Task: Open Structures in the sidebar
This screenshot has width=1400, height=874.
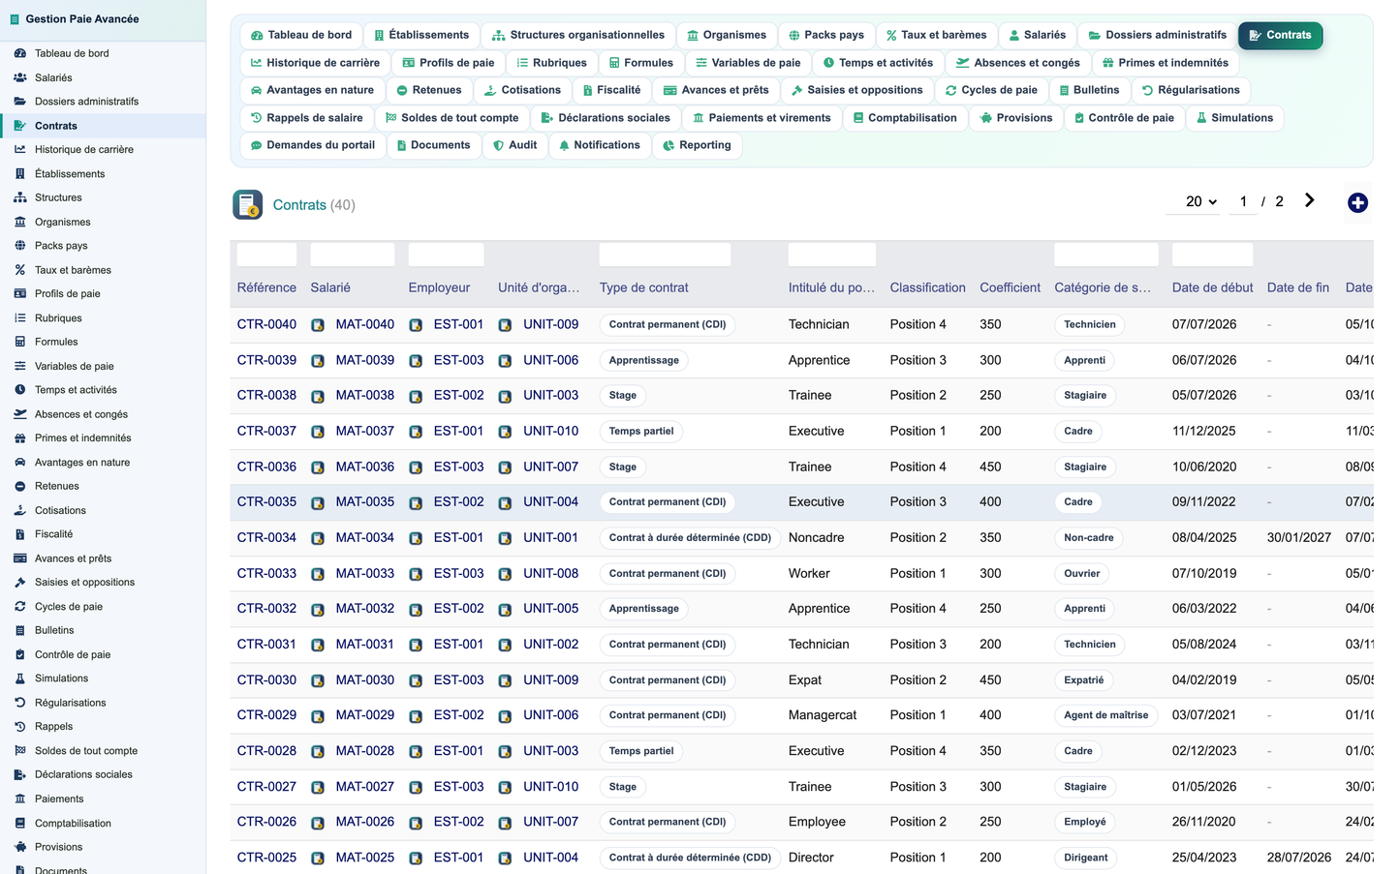Action: pos(103,197)
